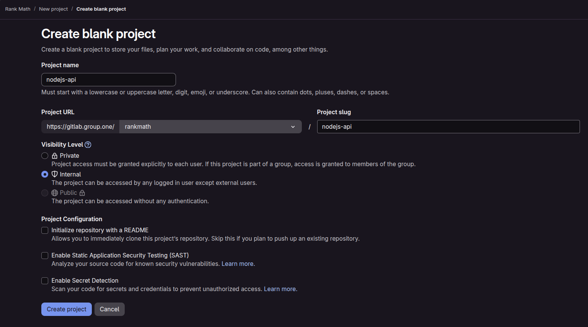Click the Enable Secret Detection label
Viewport: 588px width, 327px height.
click(x=85, y=281)
